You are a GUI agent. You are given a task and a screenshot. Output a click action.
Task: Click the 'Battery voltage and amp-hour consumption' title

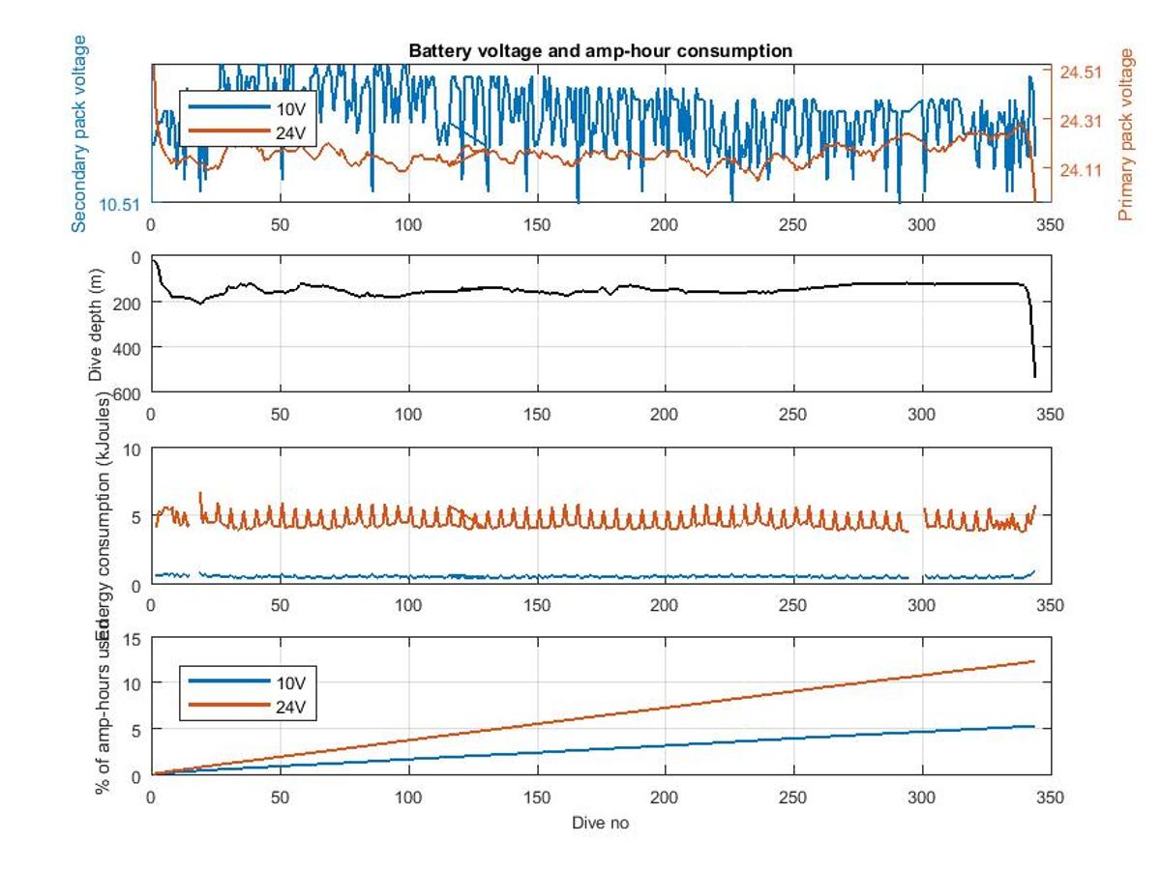601,50
